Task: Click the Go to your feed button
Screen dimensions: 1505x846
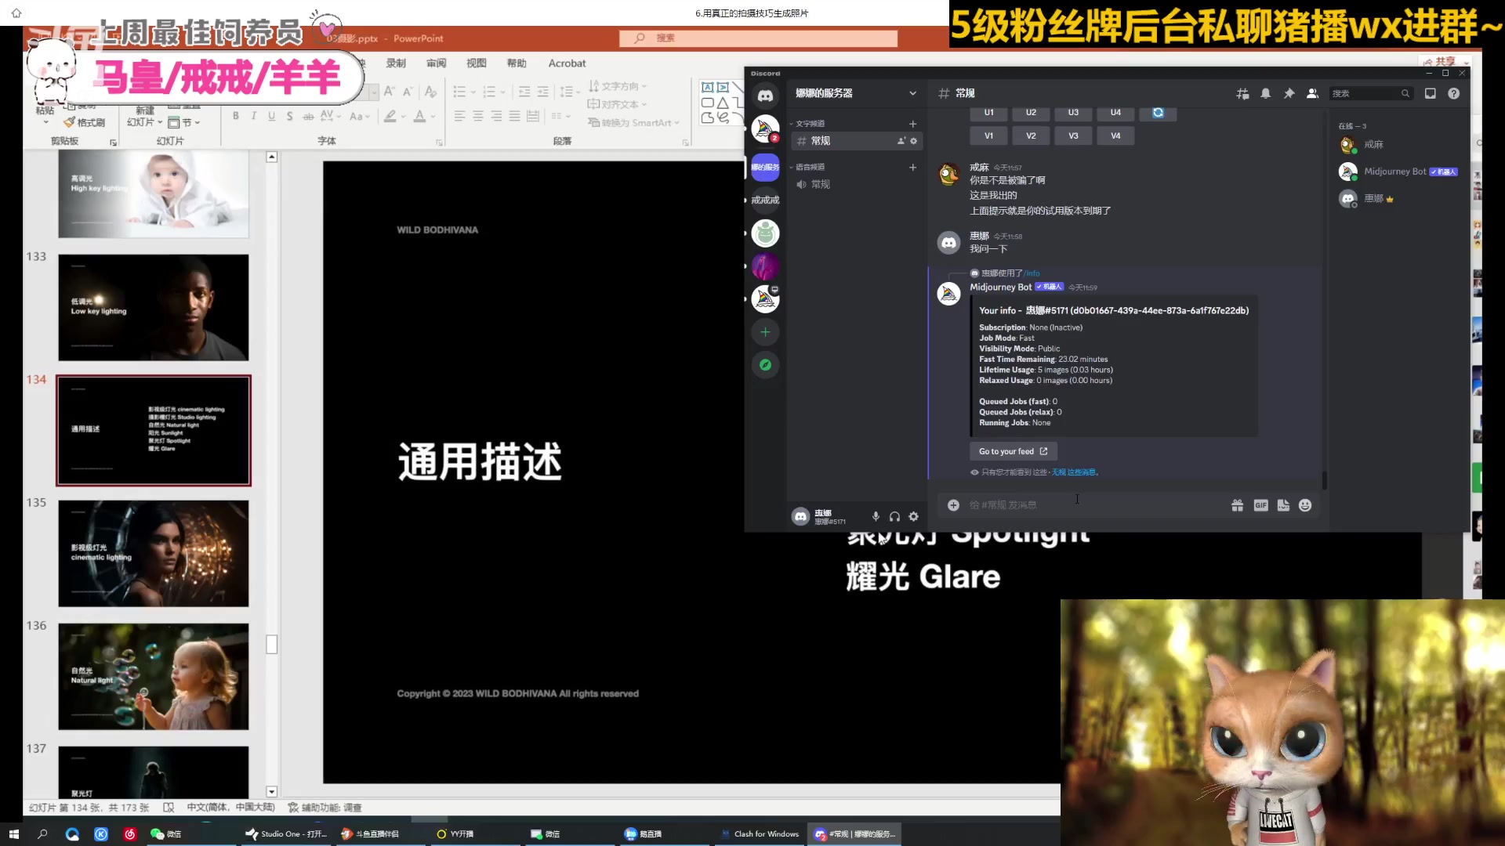Action: coord(1013,451)
